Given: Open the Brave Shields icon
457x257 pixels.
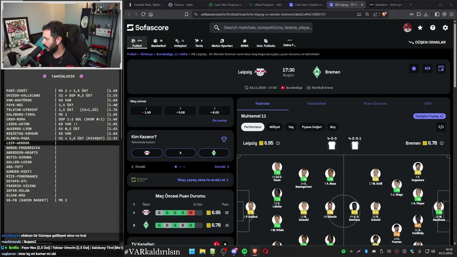Looking at the screenshot, I should click(384, 14).
